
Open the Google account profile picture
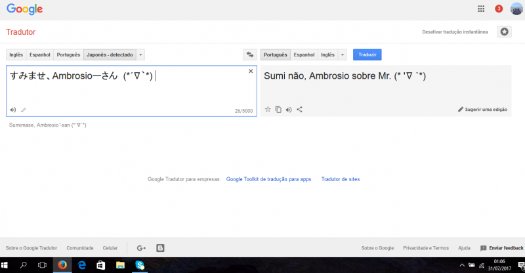click(516, 9)
